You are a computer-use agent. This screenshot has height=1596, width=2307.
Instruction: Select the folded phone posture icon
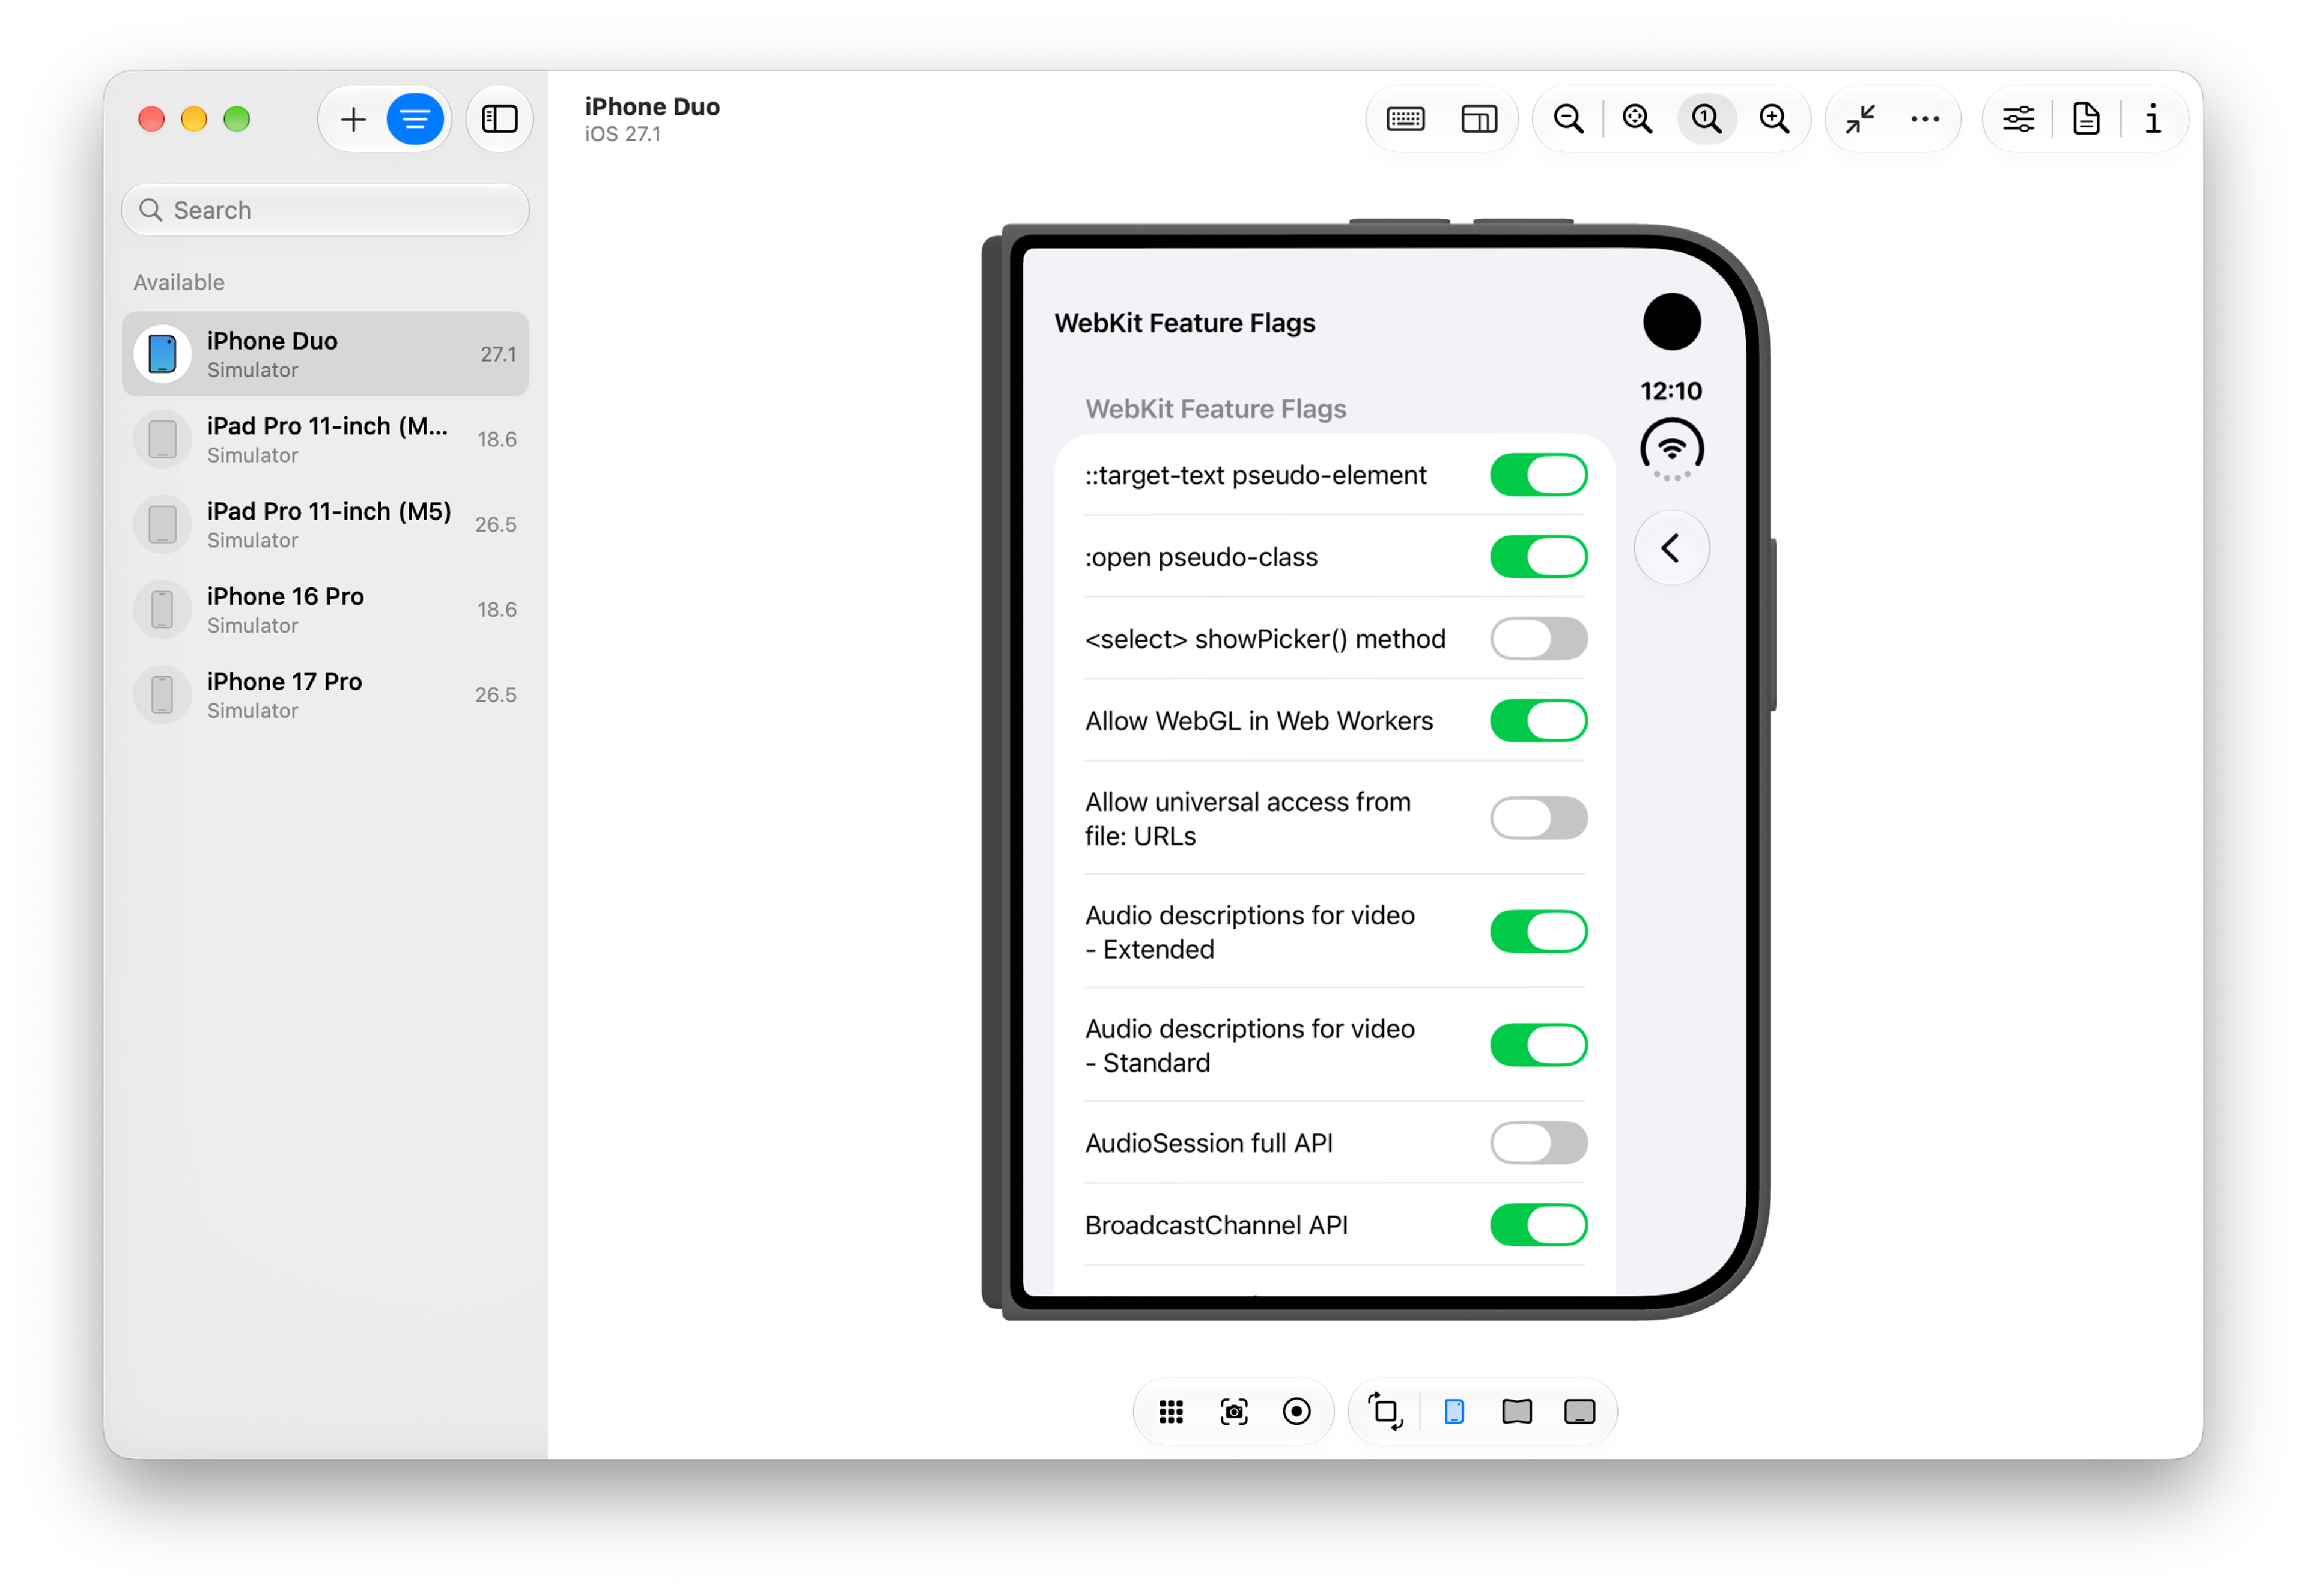coord(1454,1412)
